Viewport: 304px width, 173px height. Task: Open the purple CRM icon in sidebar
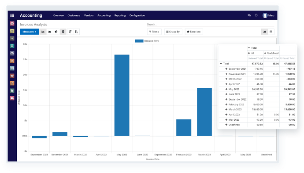[x=12, y=54]
